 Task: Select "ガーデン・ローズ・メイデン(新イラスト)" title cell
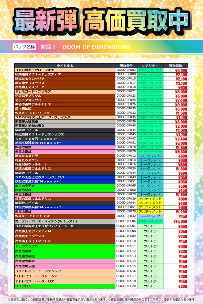[65, 221]
